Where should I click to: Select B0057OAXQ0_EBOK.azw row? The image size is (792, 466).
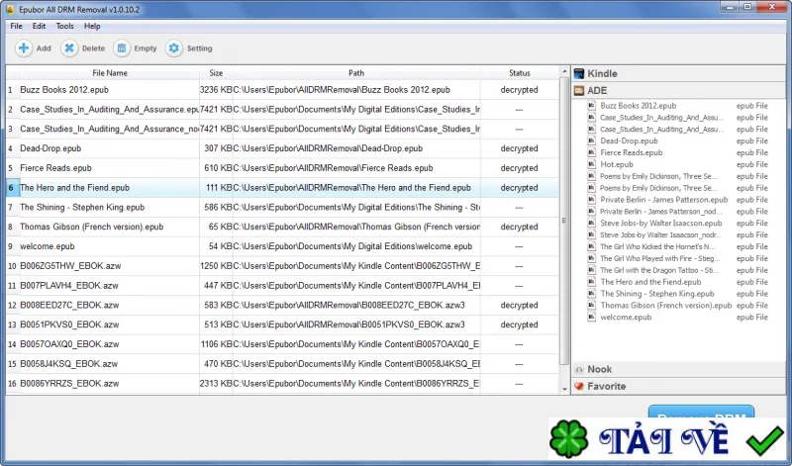click(x=282, y=344)
